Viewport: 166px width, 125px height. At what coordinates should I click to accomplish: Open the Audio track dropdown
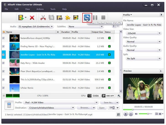52,26
